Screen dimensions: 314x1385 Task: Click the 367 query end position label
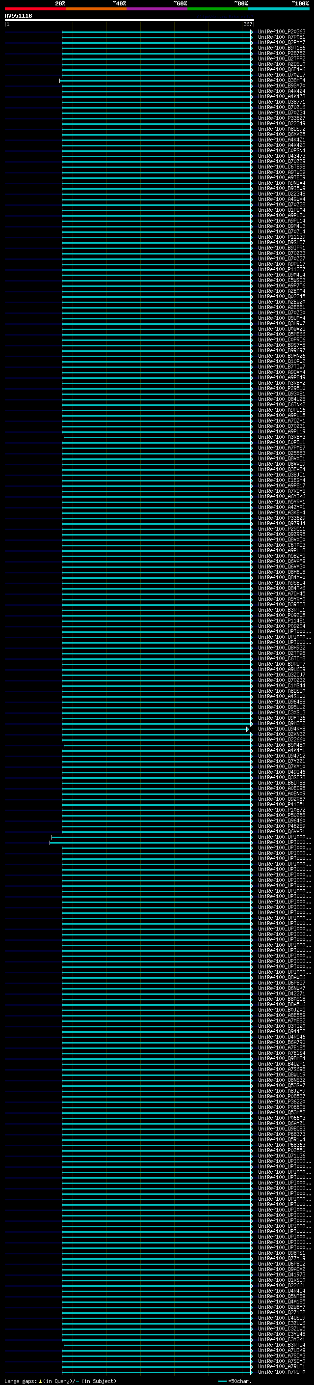[247, 24]
